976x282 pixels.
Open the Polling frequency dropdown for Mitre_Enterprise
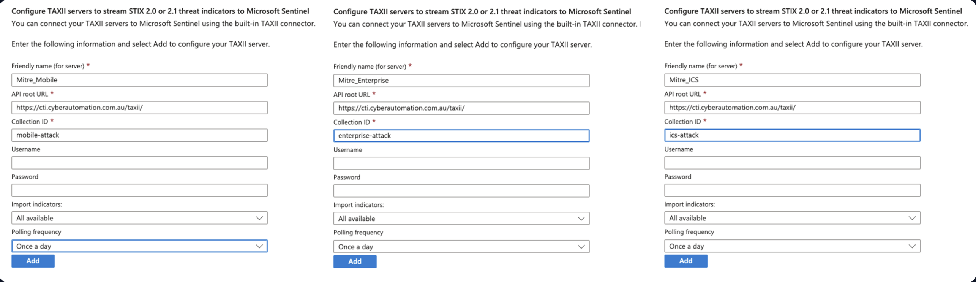(x=461, y=246)
